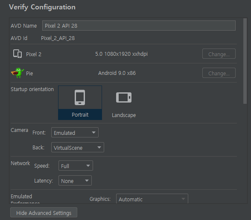Click the Pixel 2 device icon

pos(18,54)
